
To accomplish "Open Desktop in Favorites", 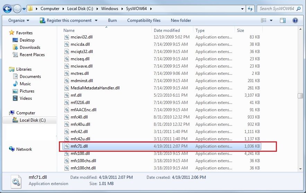I will [x=27, y=40].
